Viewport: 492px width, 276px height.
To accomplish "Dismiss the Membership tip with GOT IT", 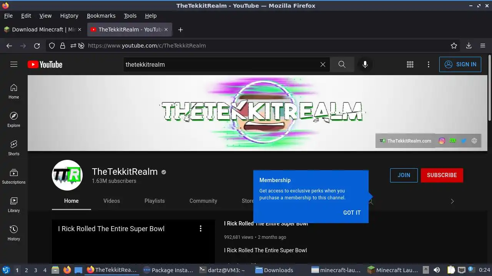I will [x=352, y=213].
